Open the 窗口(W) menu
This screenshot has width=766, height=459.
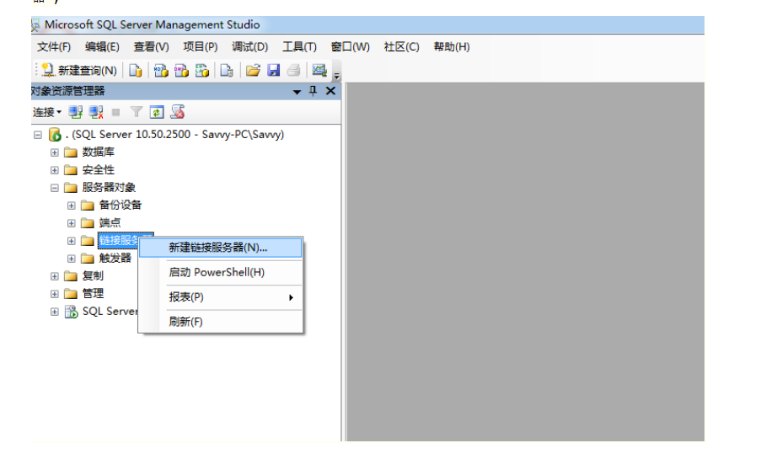pos(351,47)
